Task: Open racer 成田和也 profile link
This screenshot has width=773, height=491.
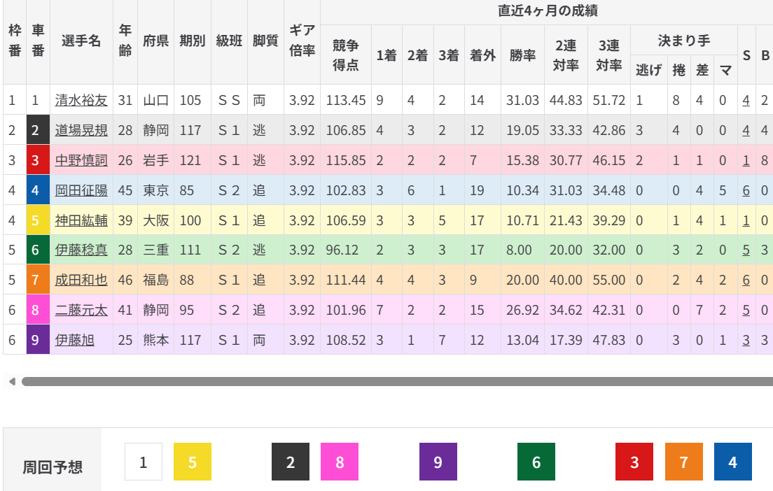Action: point(81,280)
